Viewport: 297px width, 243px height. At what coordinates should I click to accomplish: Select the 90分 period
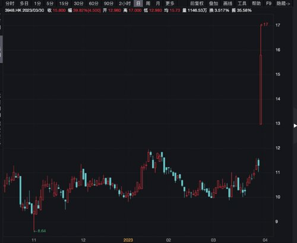pyautogui.click(x=109, y=4)
